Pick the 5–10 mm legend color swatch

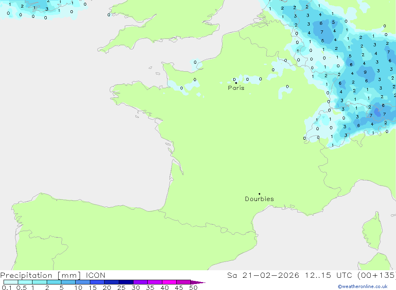[68, 282]
